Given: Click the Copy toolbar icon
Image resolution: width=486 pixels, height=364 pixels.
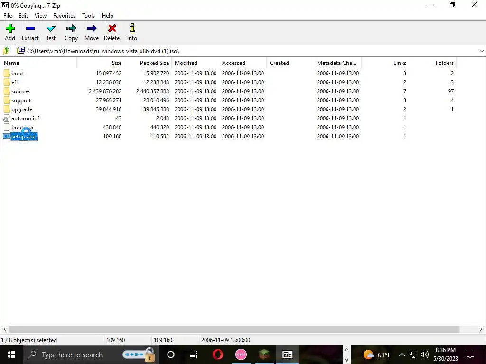Looking at the screenshot, I should [71, 28].
